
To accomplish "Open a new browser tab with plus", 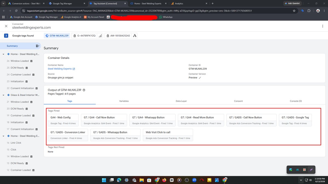I will pos(212,4).
